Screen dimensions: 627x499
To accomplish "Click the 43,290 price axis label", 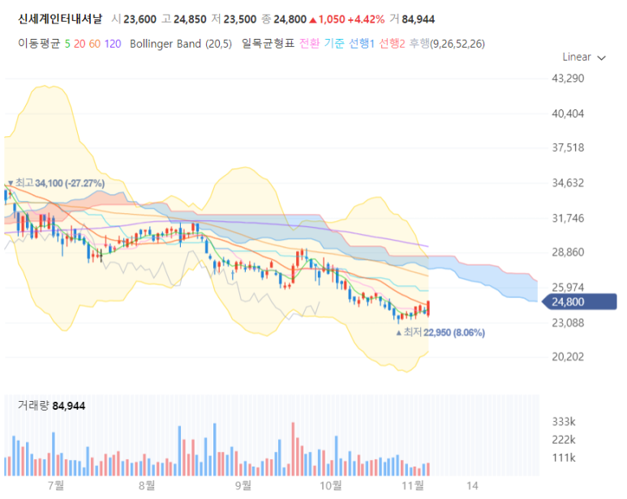I will 568,79.
